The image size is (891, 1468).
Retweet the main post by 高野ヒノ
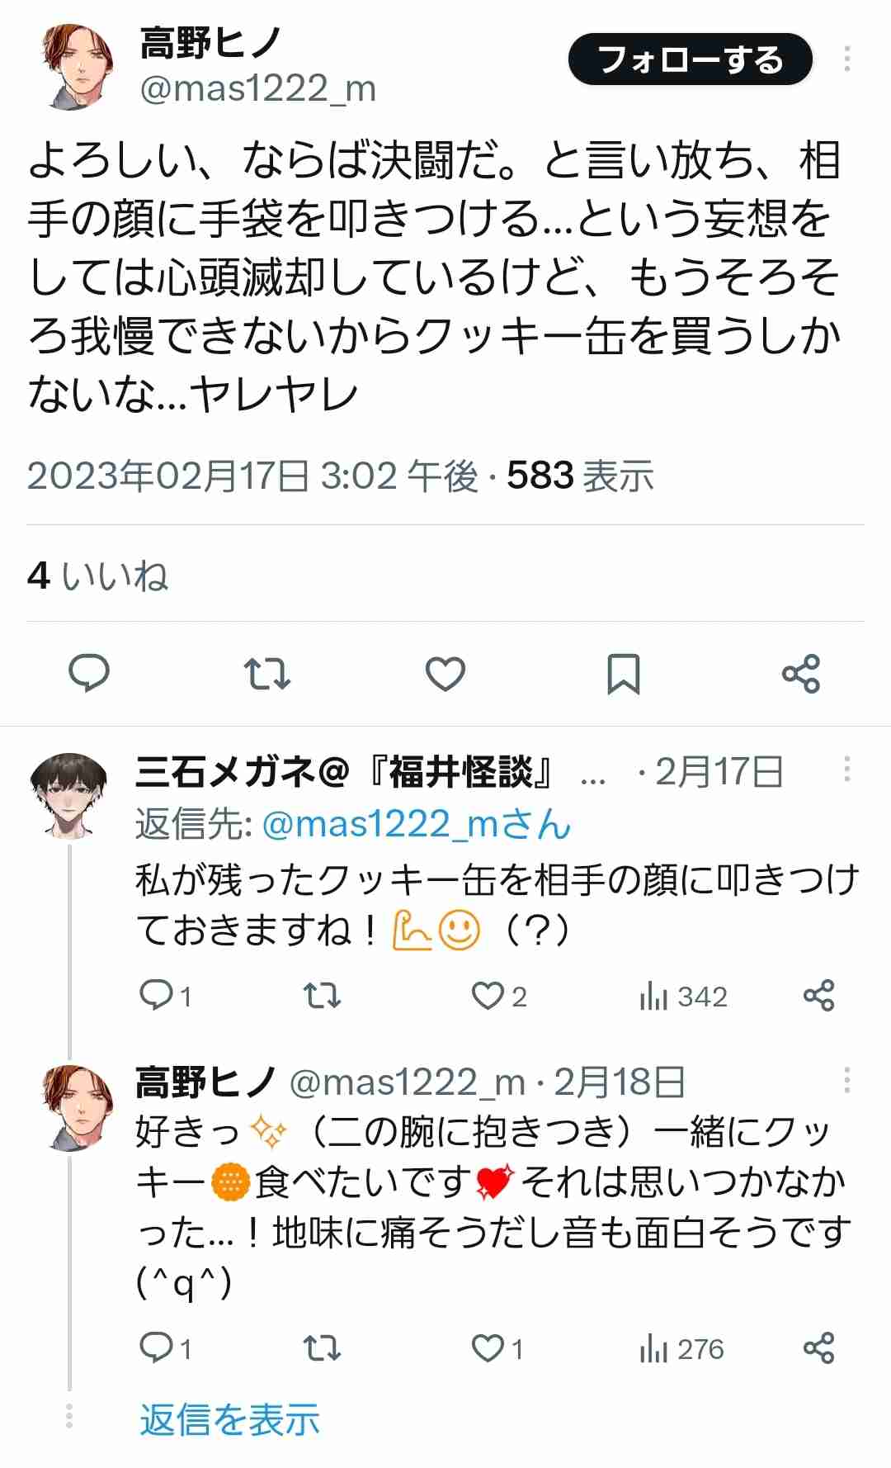[267, 673]
